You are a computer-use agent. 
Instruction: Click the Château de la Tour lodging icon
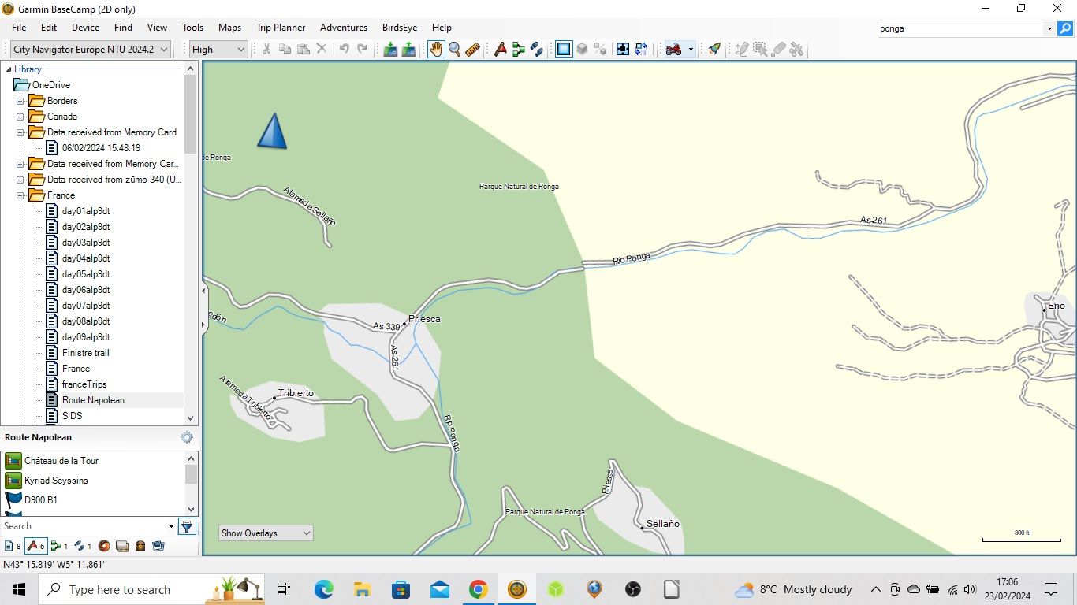click(x=13, y=461)
